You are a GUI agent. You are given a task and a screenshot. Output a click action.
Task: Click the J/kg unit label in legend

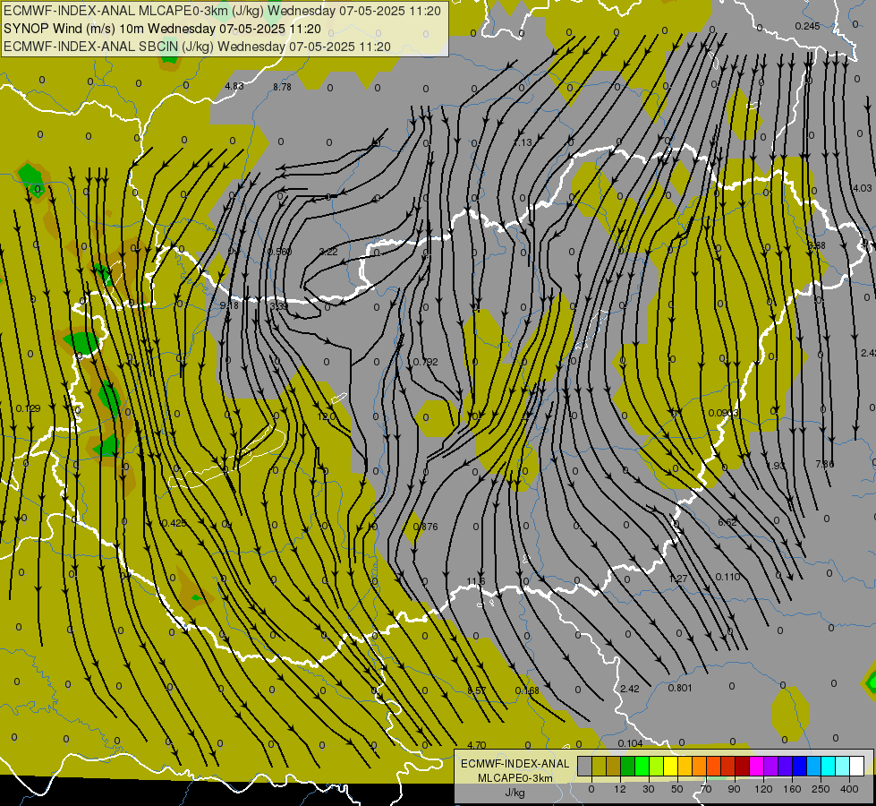point(515,793)
